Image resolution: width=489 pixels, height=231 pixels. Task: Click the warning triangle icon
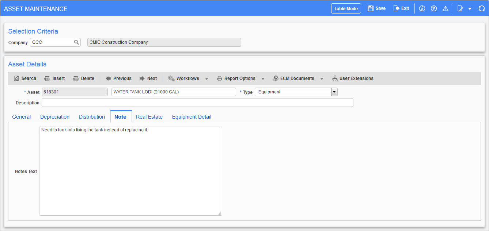pyautogui.click(x=446, y=8)
